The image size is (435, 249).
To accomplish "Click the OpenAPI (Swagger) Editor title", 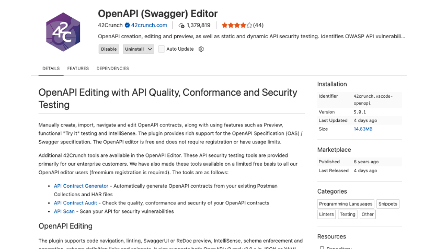I will (157, 14).
